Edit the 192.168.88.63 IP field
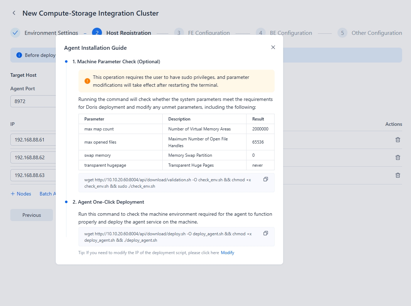Screen dimensions: 411x306 [x=33, y=175]
